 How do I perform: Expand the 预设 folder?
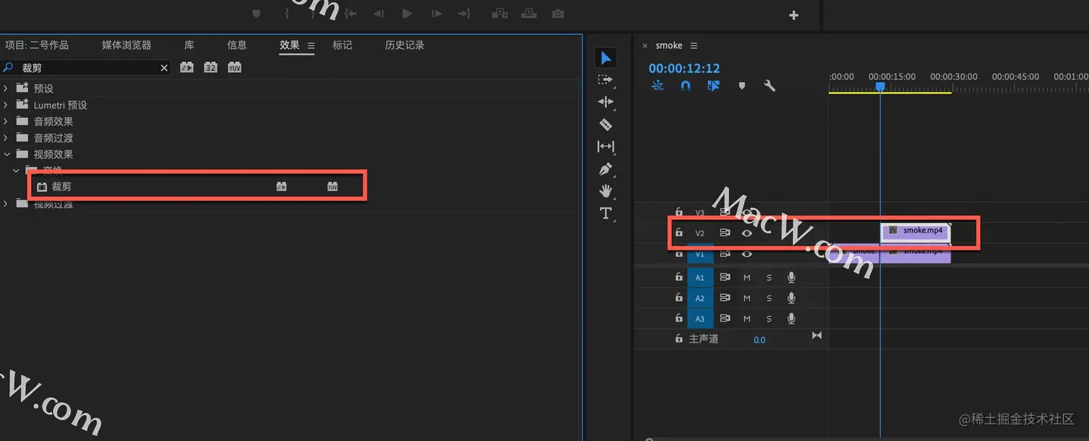(6, 88)
